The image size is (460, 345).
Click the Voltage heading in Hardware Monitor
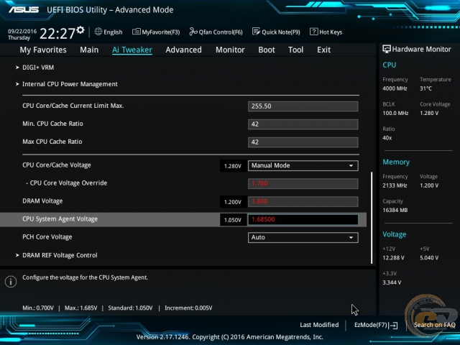pyautogui.click(x=395, y=234)
